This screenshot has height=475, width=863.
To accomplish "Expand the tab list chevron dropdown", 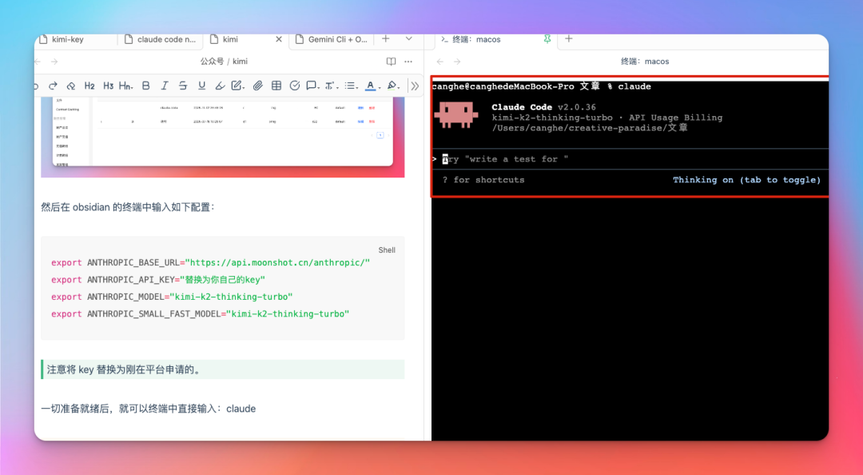I will (408, 38).
